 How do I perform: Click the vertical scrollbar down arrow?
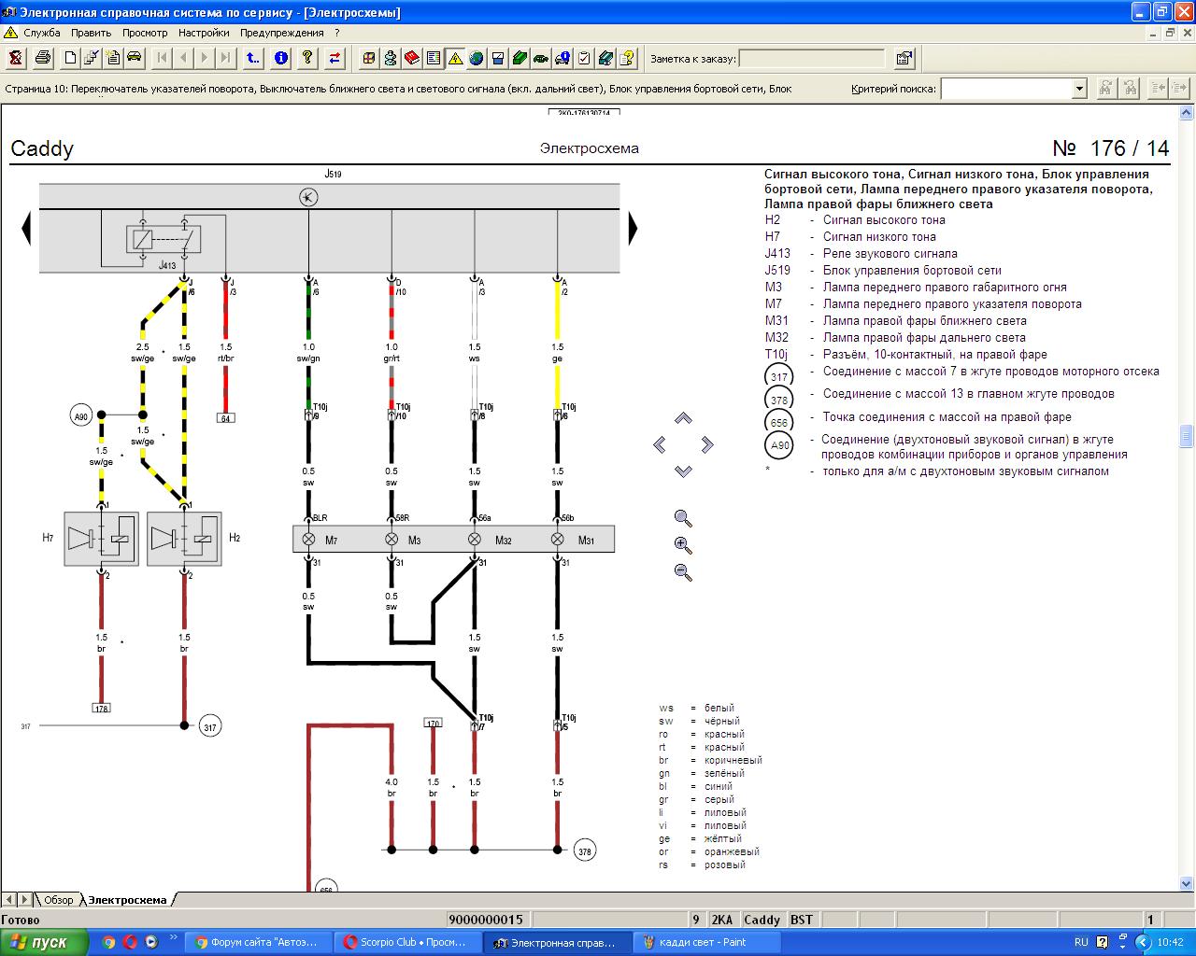pyautogui.click(x=1187, y=883)
